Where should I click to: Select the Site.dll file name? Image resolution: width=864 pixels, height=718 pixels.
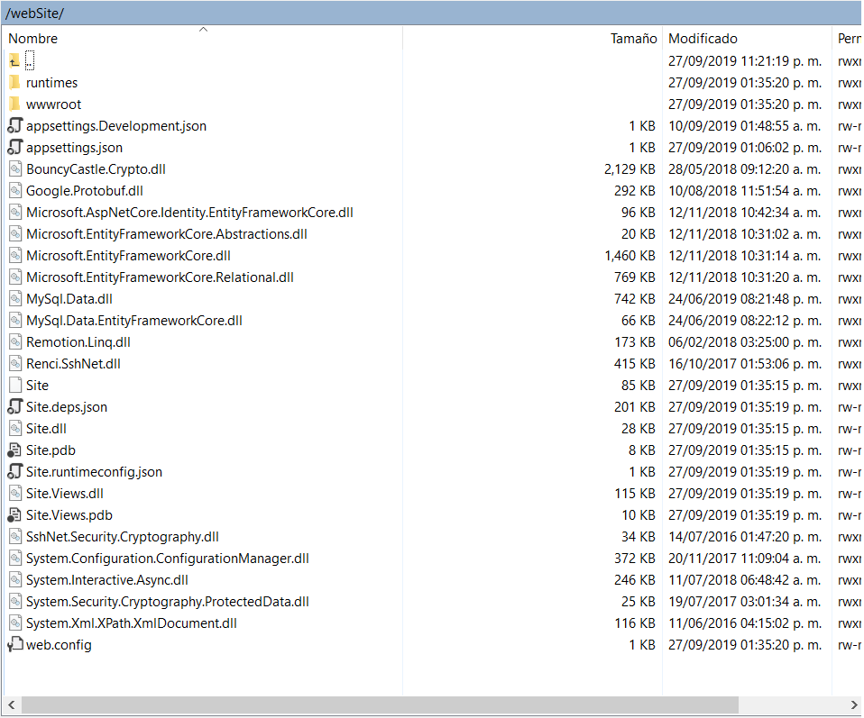[46, 429]
